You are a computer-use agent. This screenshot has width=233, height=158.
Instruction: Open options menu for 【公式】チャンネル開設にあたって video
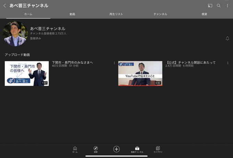click(228, 63)
